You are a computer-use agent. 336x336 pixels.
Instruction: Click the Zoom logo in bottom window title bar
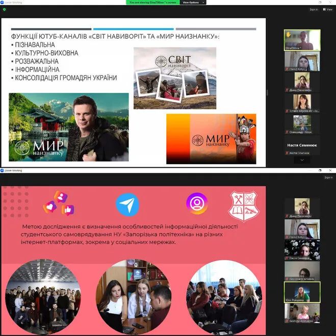(2, 170)
